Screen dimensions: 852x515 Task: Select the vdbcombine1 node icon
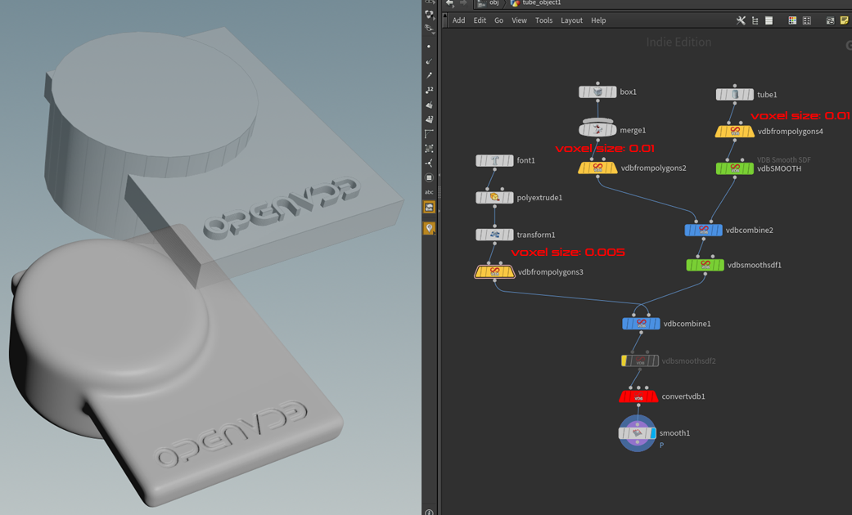click(x=641, y=324)
